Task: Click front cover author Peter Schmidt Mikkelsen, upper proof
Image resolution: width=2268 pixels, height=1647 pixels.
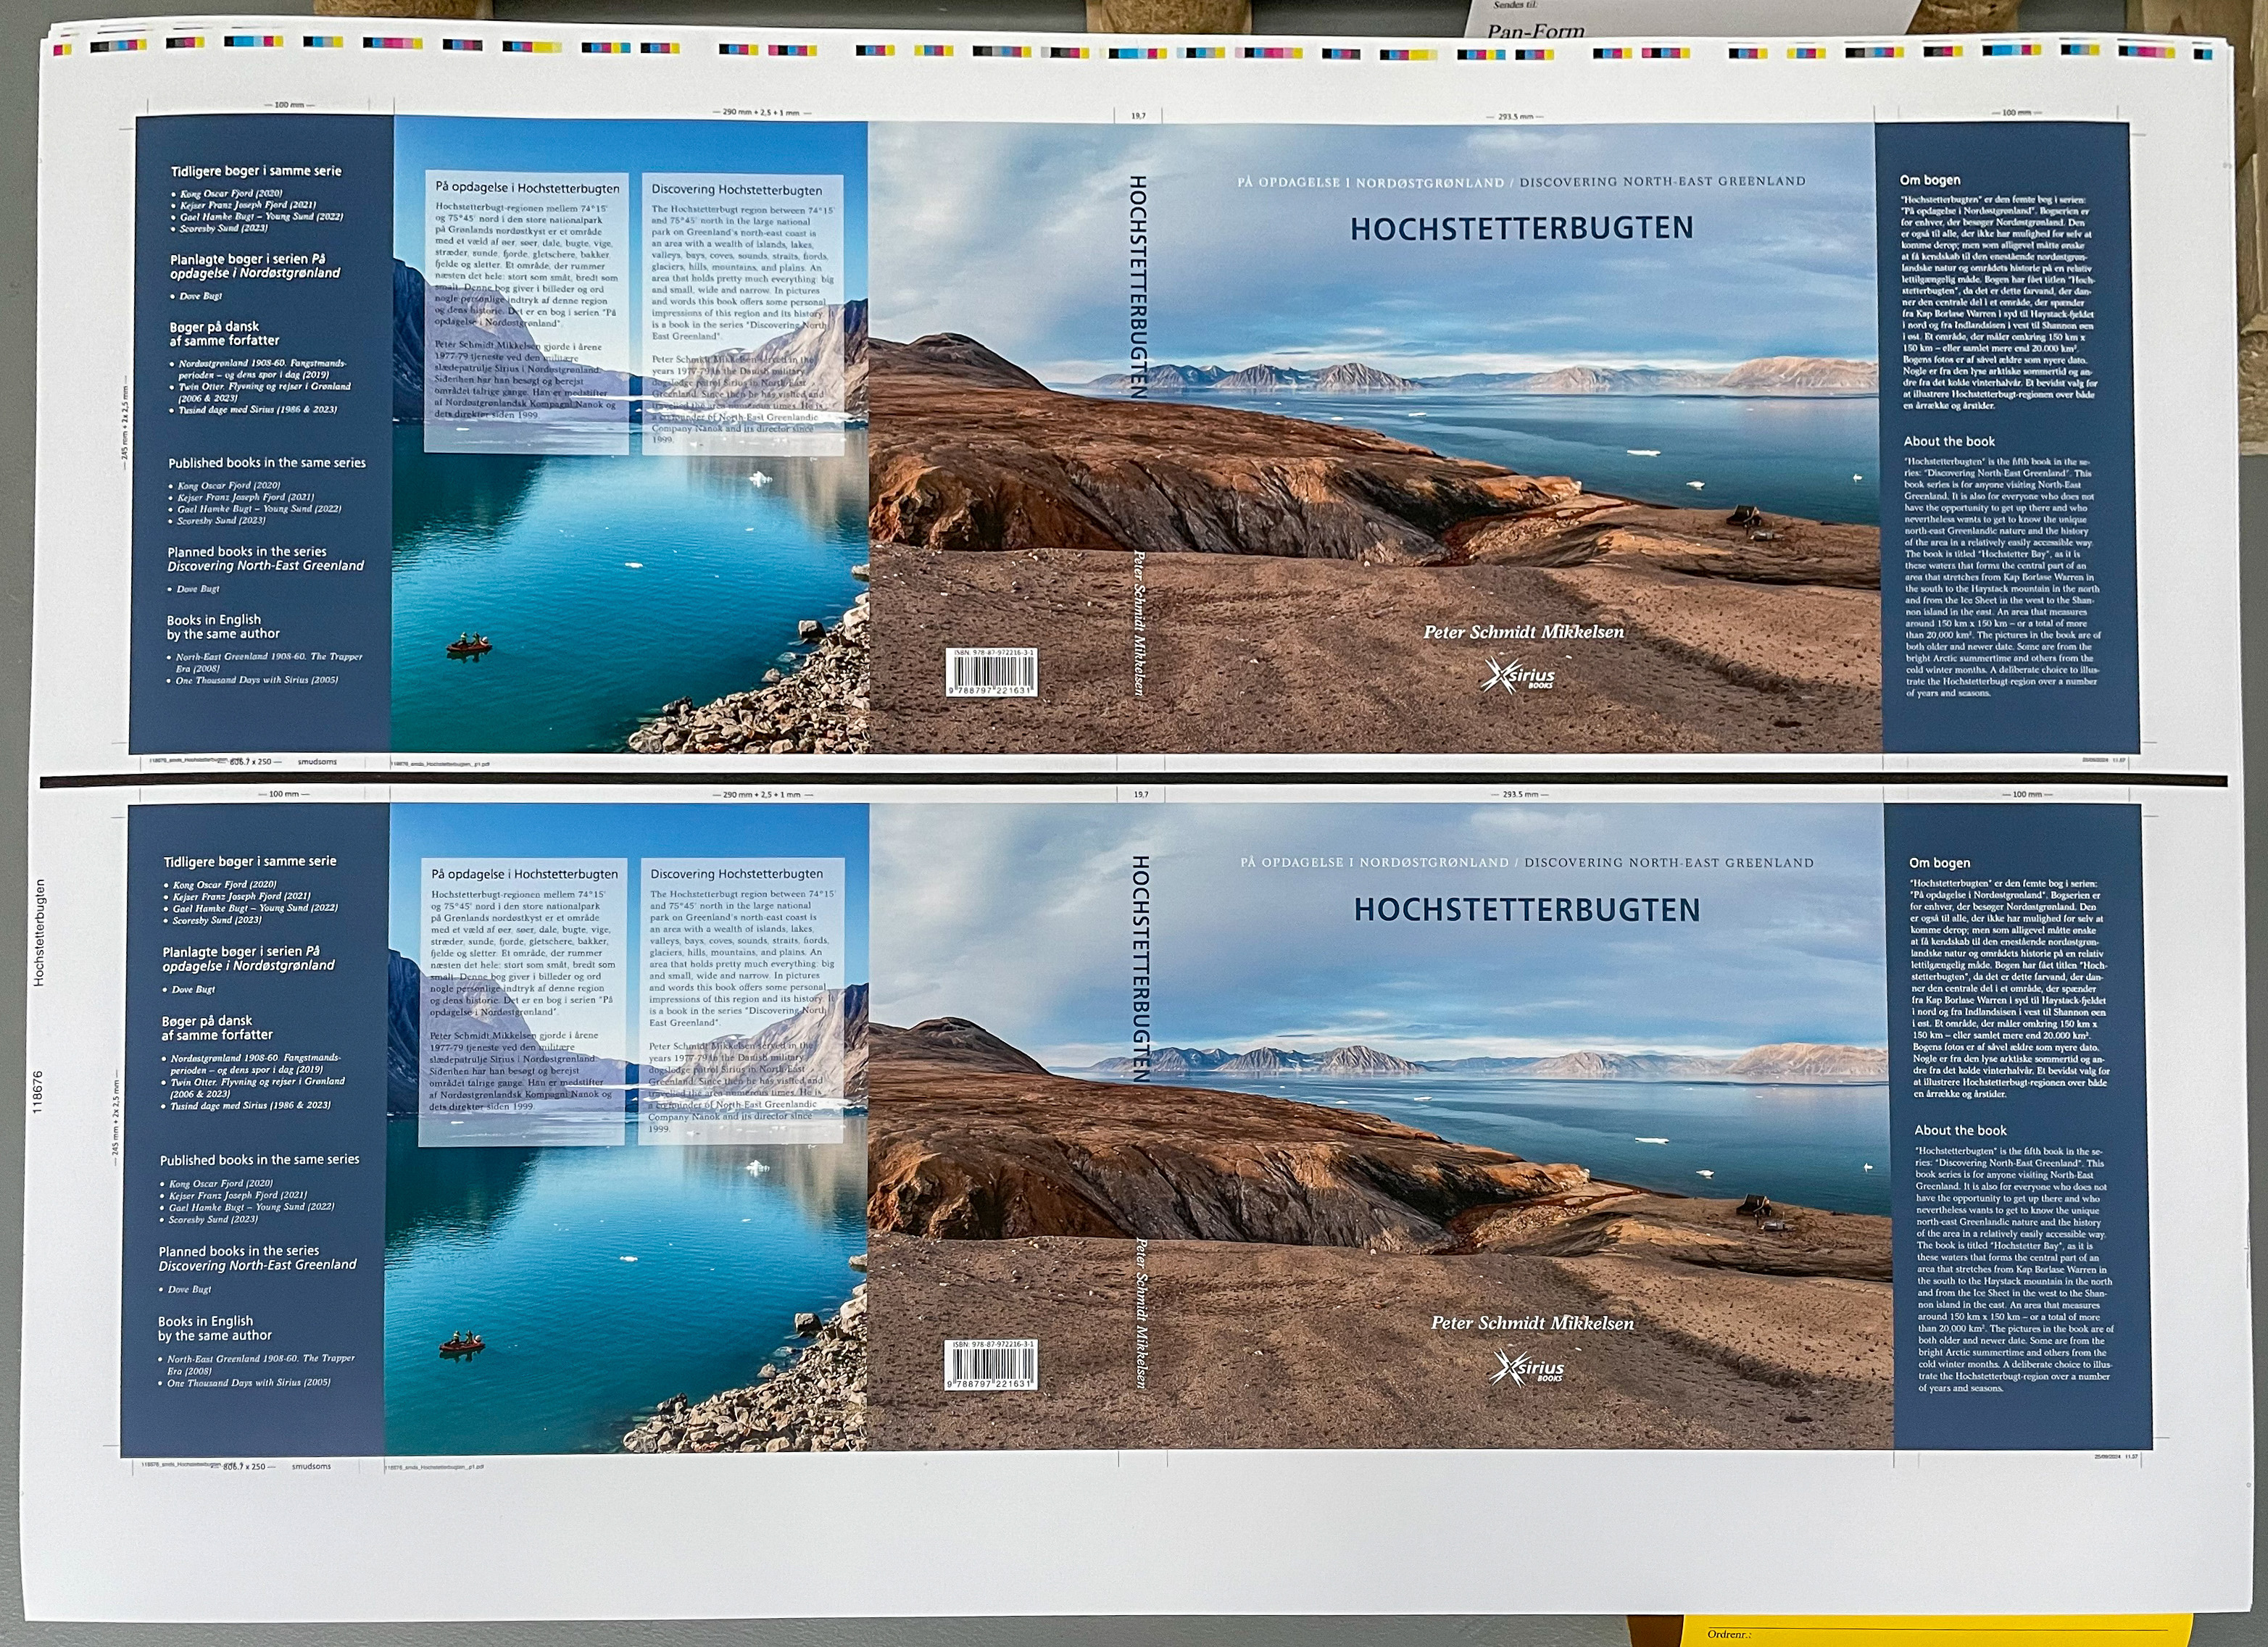Action: (x=1523, y=632)
